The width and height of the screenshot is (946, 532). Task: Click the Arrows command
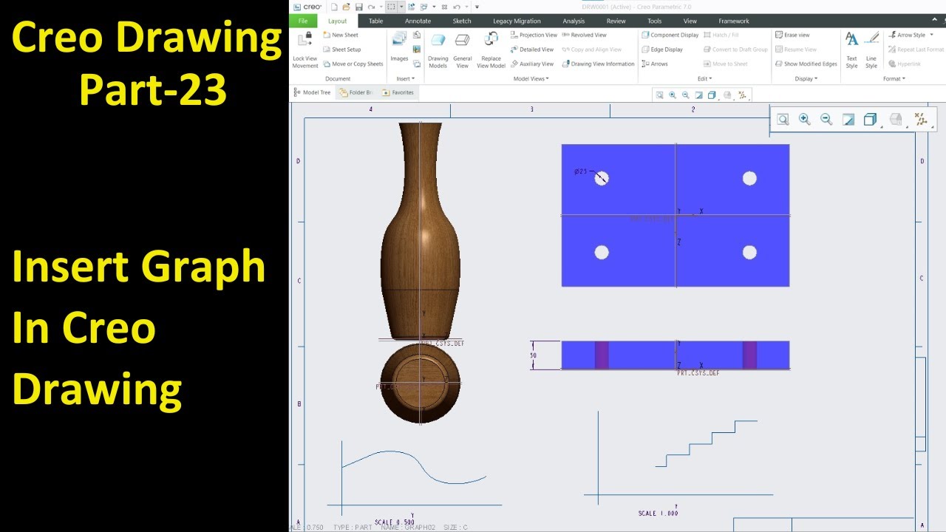(x=655, y=64)
